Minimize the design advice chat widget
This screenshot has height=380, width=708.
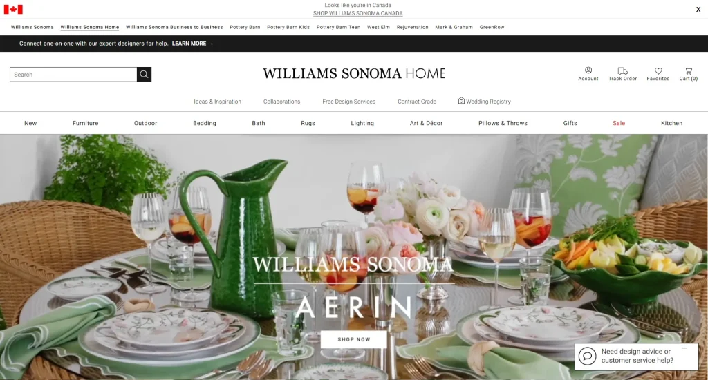684,348
